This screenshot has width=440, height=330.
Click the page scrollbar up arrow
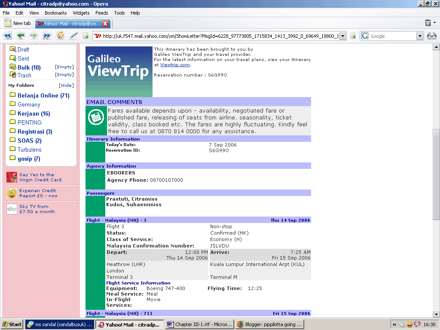(x=436, y=47)
